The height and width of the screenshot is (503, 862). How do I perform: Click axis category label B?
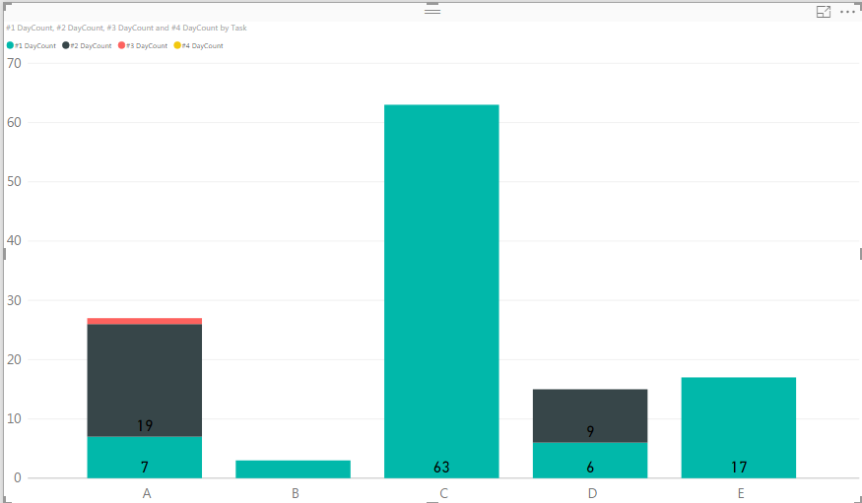296,493
